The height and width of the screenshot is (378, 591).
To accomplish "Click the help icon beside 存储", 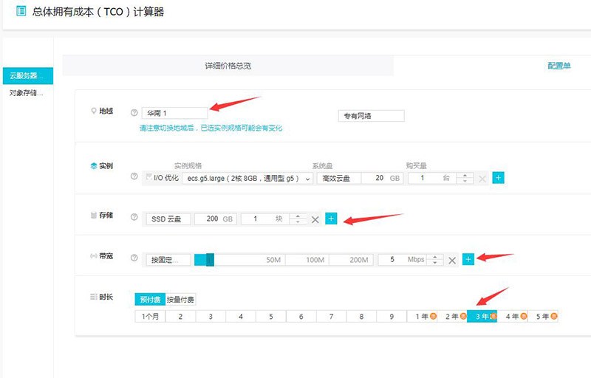I will click(134, 218).
